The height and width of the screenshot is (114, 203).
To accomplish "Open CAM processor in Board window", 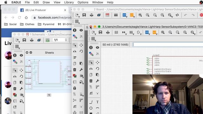I will pos(99,15).
